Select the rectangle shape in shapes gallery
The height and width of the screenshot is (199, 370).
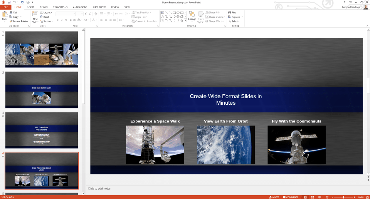[174, 13]
